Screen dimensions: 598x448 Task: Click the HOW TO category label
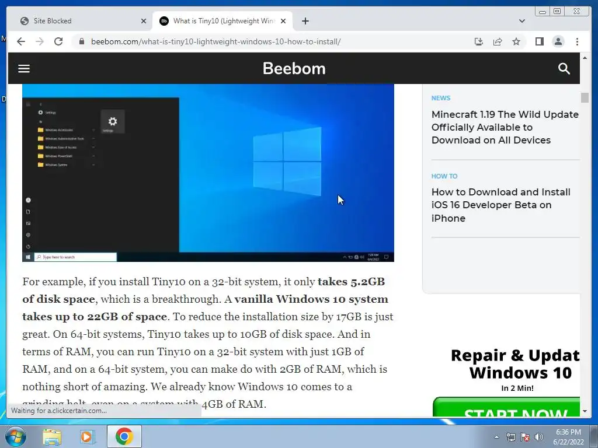click(444, 176)
